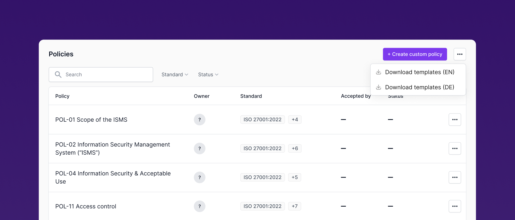Open actions menu for POL-02 ISMS row

455,148
